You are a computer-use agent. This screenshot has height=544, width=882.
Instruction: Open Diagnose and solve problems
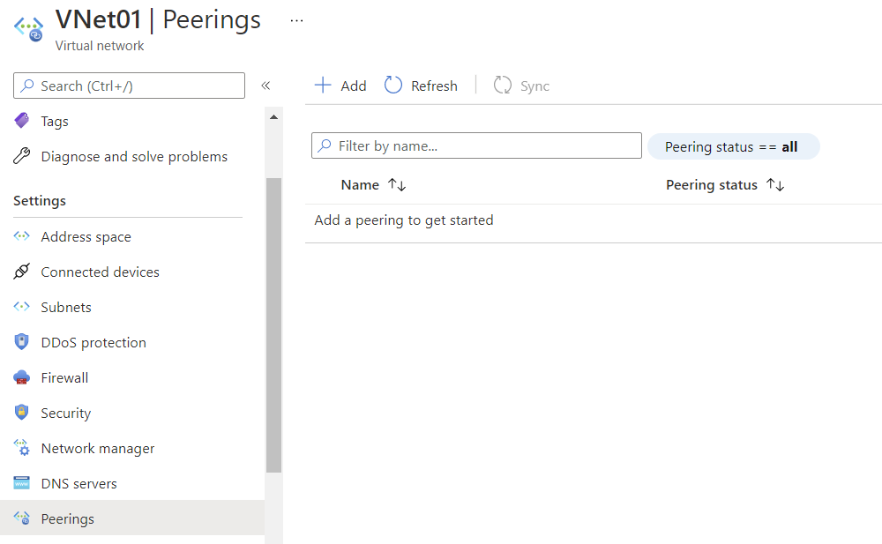pos(132,156)
